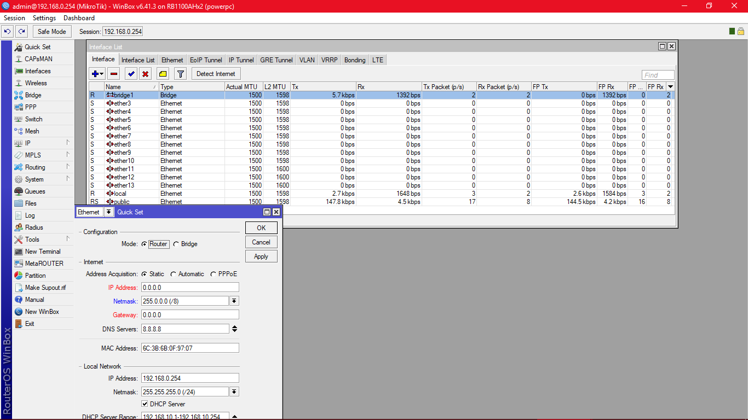Viewport: 748px width, 420px height.
Task: Uncheck the DHCP Server checkbox
Action: [x=145, y=405]
